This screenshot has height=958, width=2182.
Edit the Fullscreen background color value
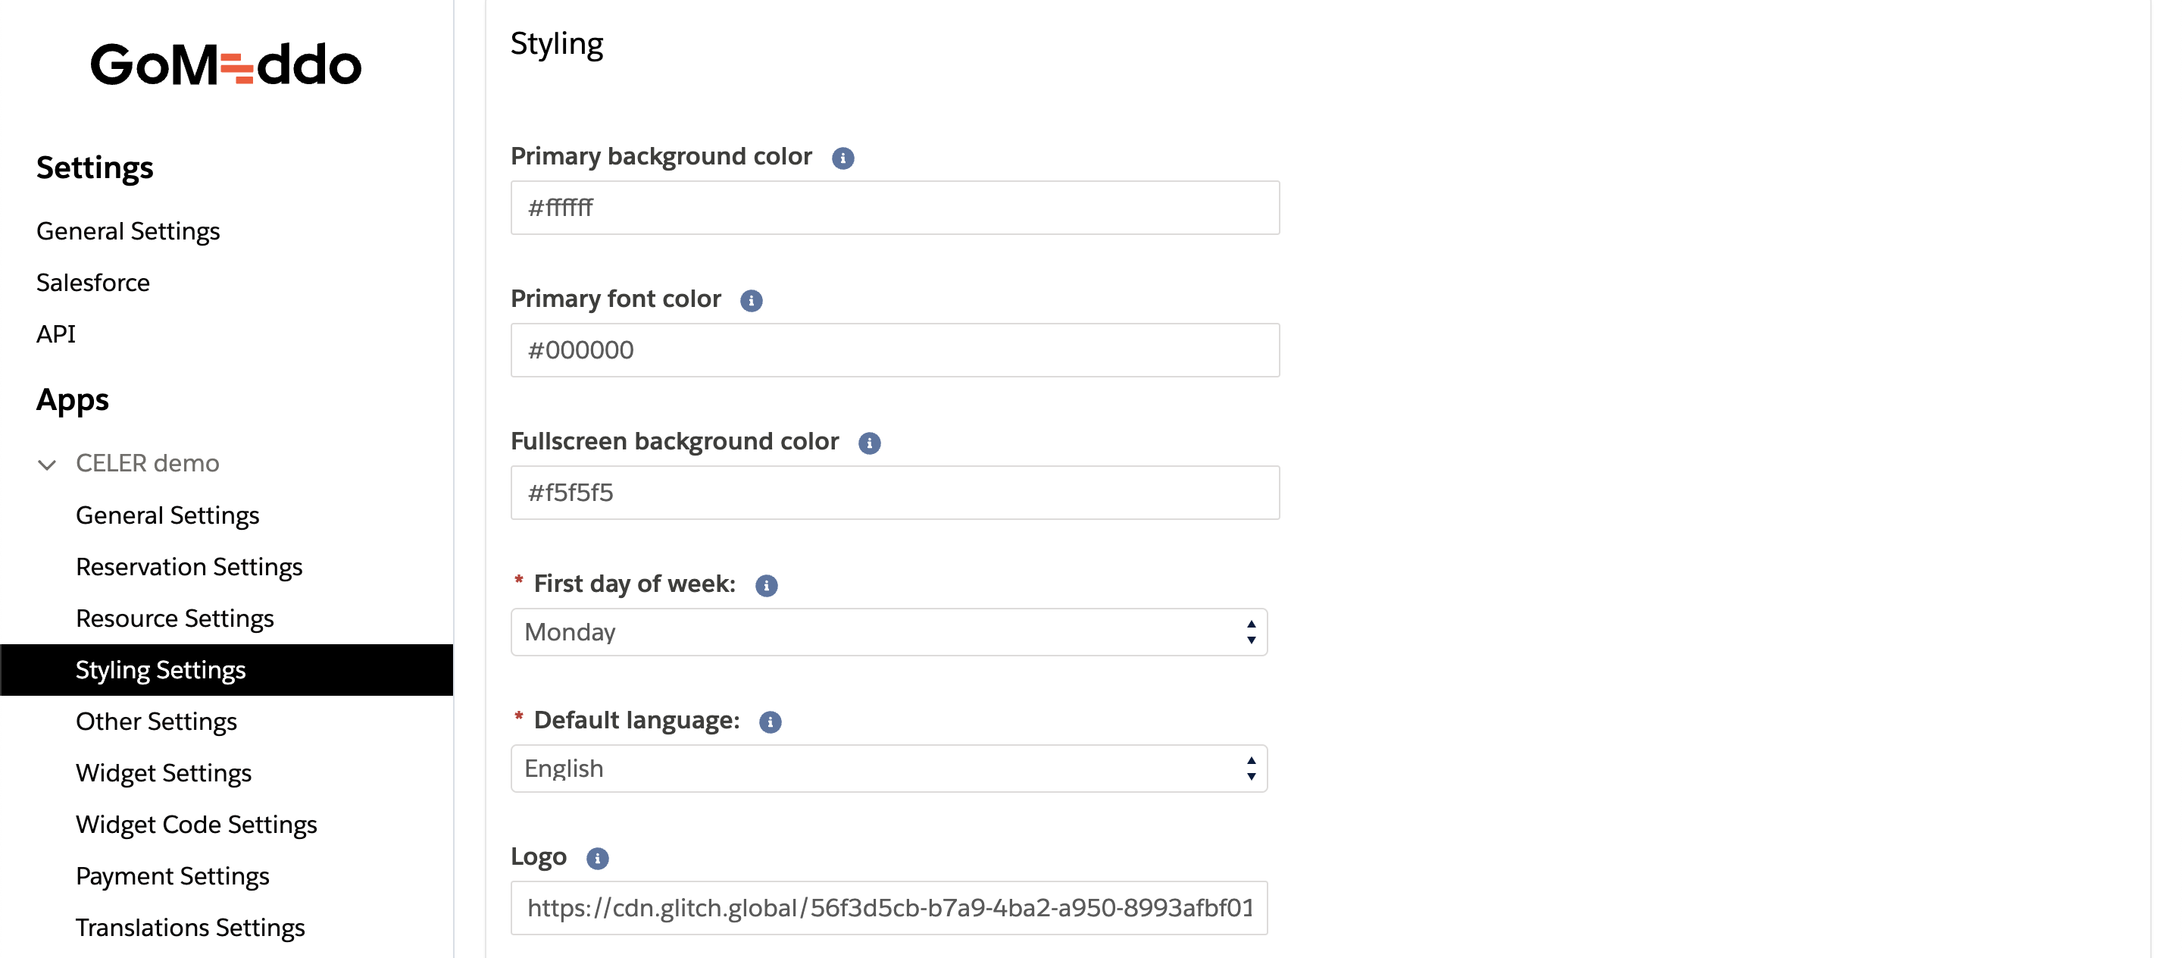895,492
